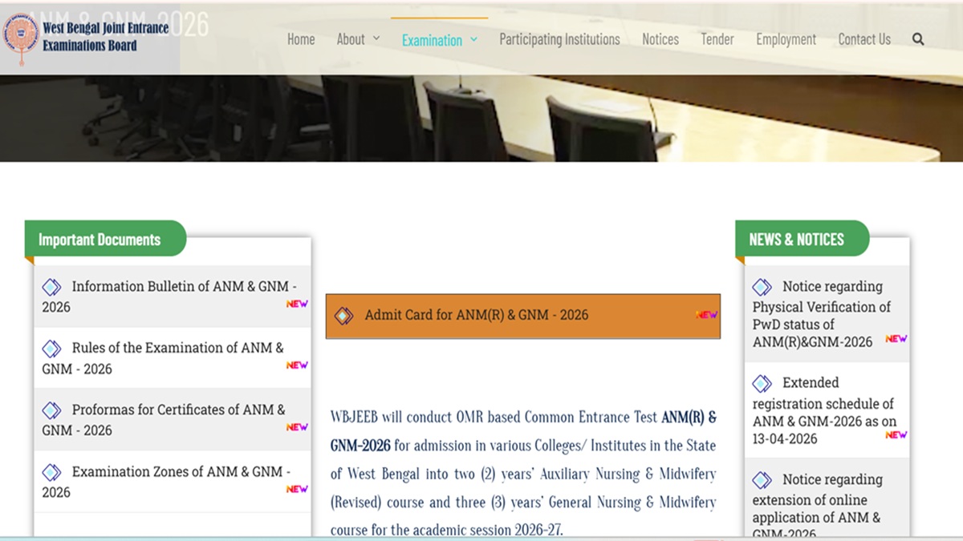Viewport: 963px width, 541px height.
Task: Open Examination Zones of ANM & GNM - 2026
Action: click(x=166, y=482)
